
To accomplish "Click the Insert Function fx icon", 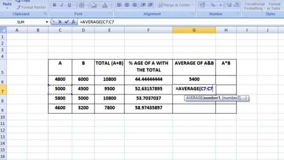I will point(73,22).
